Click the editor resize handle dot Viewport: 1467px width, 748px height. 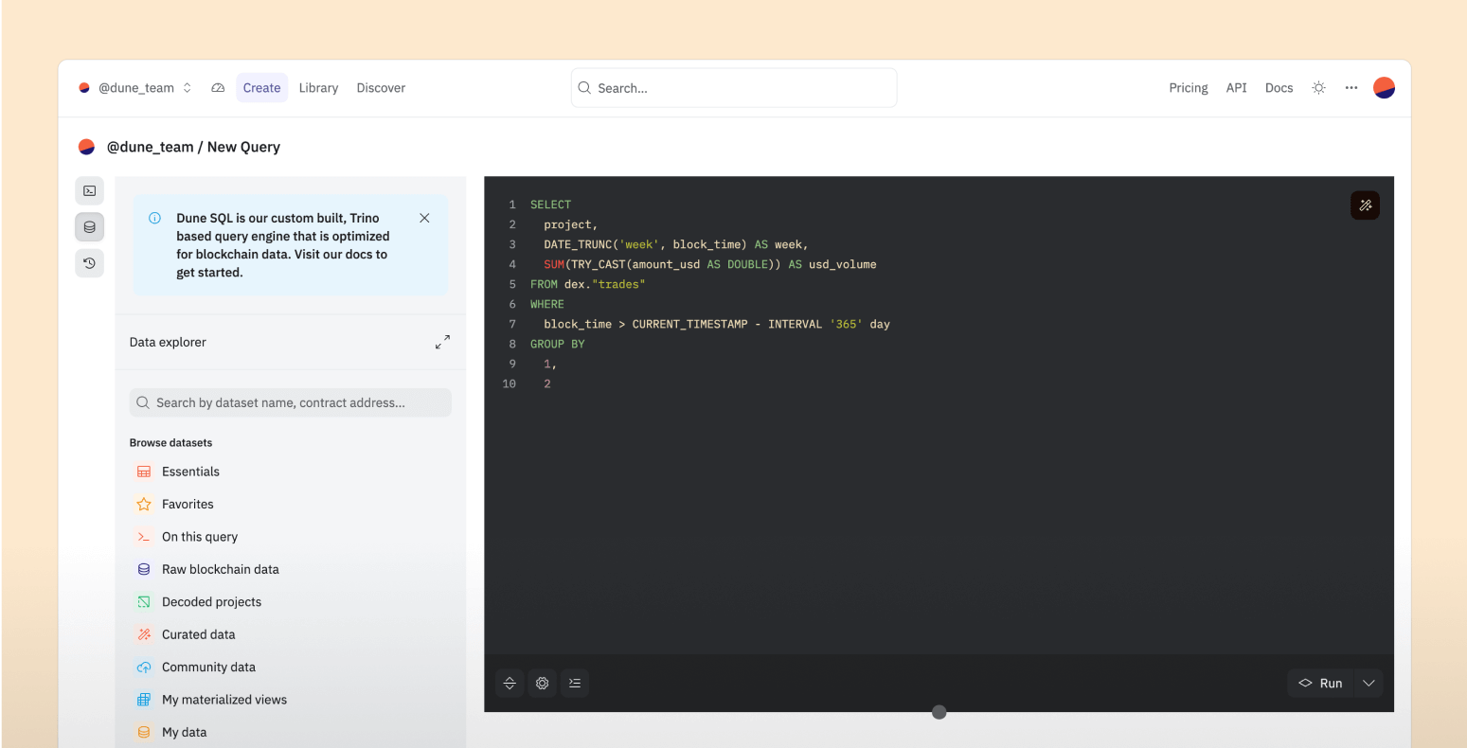click(939, 712)
